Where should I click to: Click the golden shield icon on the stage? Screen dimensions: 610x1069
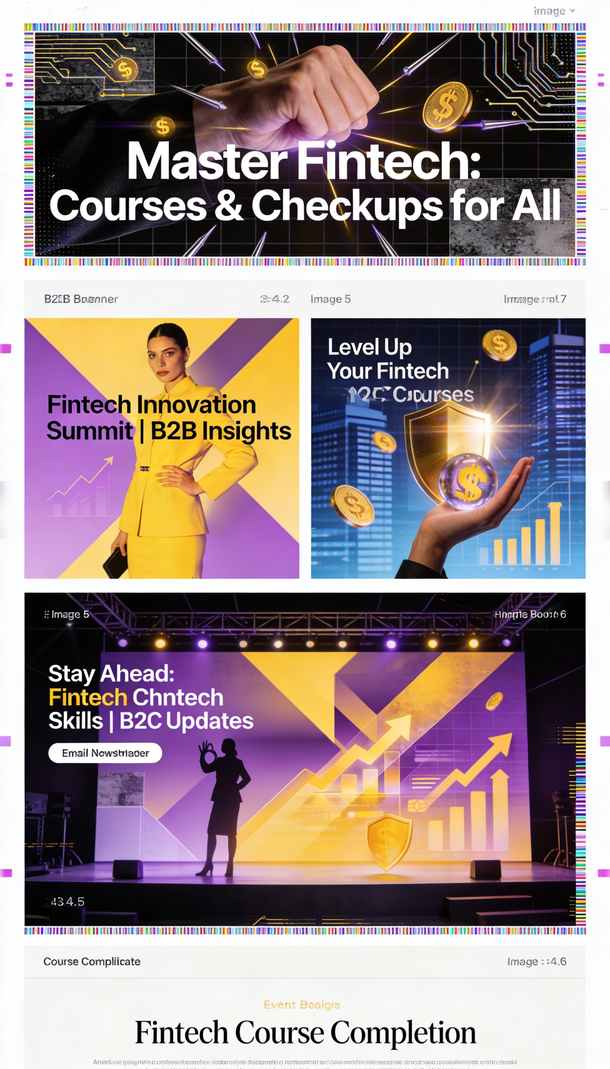(389, 842)
